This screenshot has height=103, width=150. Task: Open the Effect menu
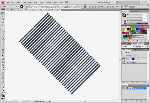click(x=36, y=2)
